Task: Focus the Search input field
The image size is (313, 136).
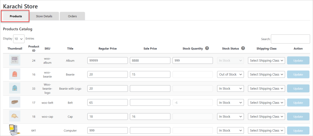Action: pos(290,39)
